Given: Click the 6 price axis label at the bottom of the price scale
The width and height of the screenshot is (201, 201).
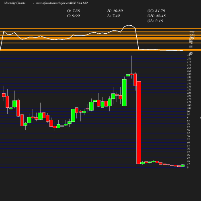Looking at the screenshot, I should pyautogui.click(x=188, y=168).
